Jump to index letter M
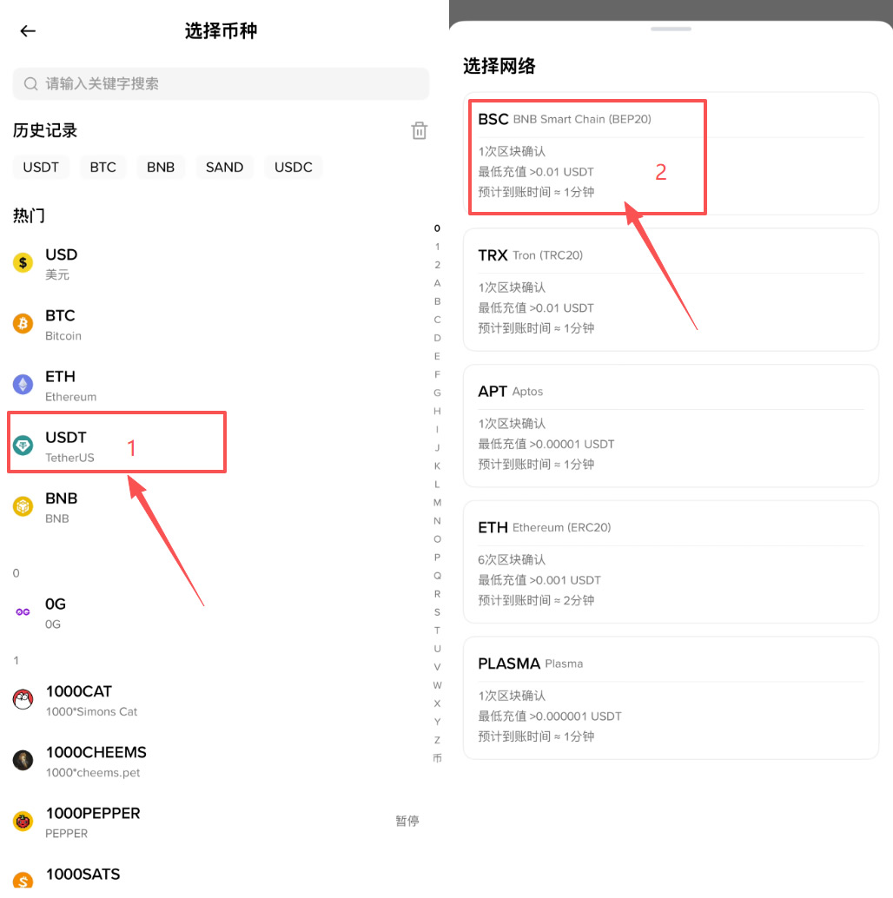This screenshot has height=898, width=893. click(x=437, y=502)
